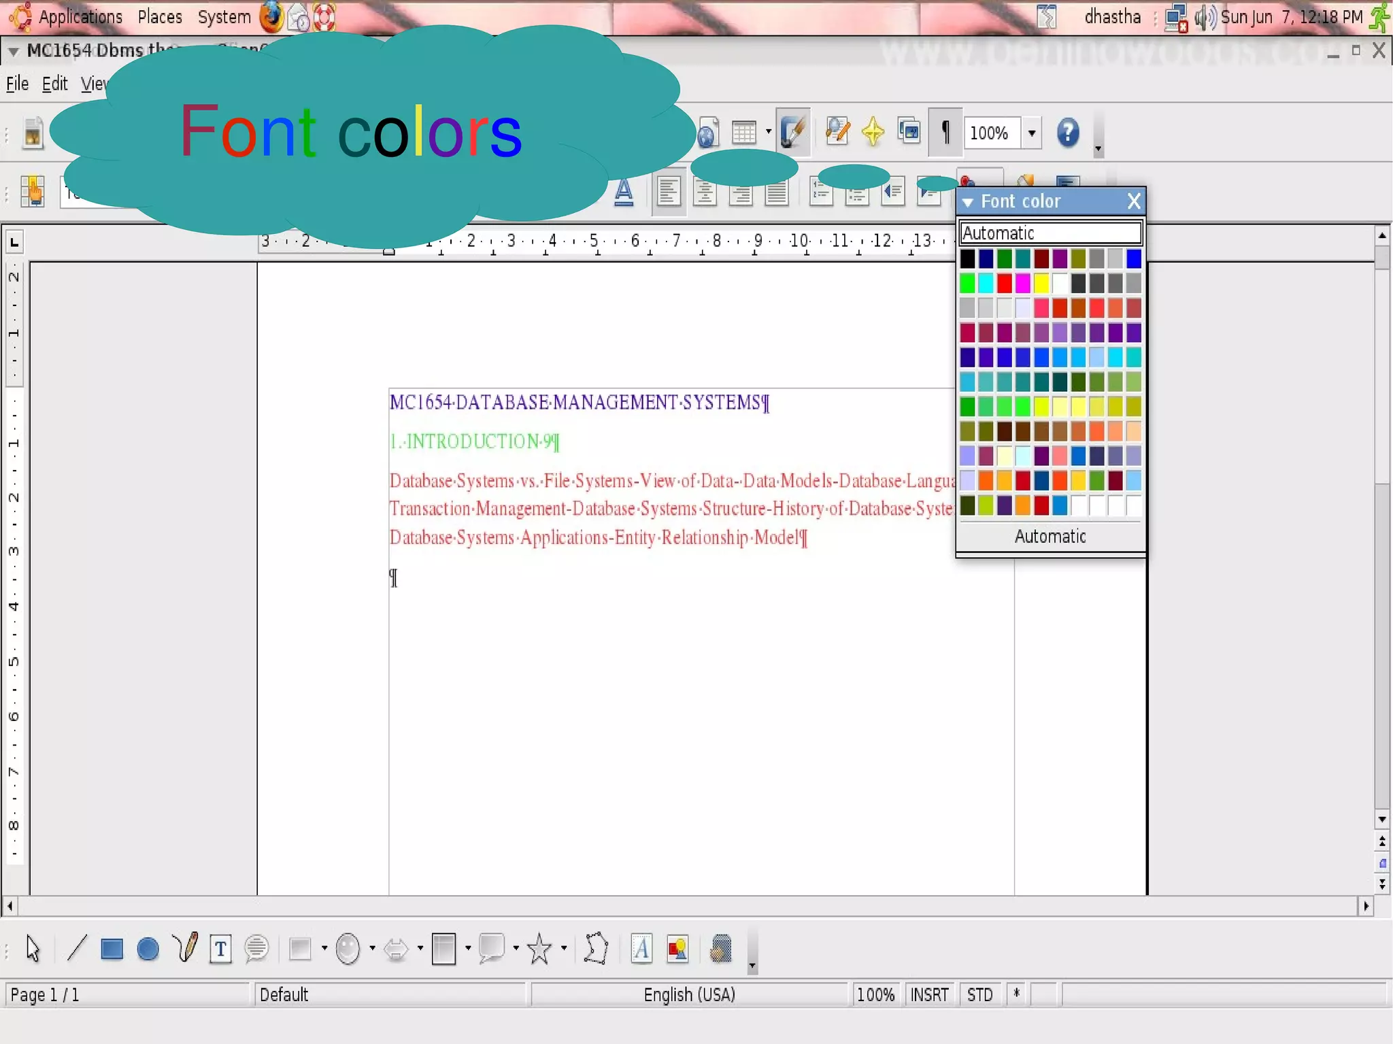Open the System menu in the top panel
Screen dimensions: 1393x1044
click(224, 17)
